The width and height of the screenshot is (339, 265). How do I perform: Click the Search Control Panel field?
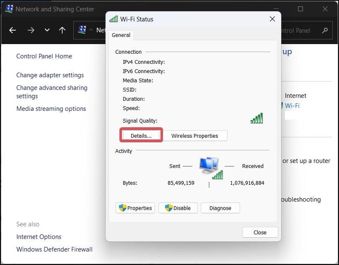tap(307, 30)
